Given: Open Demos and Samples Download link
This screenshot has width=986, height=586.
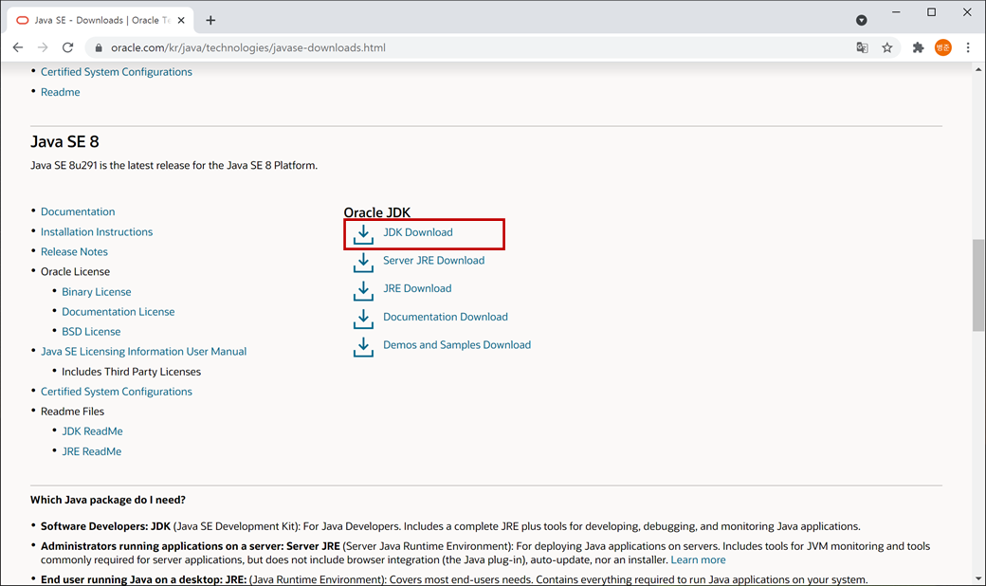Looking at the screenshot, I should click(457, 344).
